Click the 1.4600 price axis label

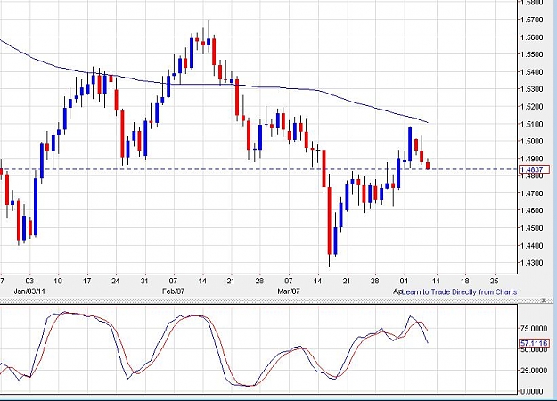click(x=532, y=210)
